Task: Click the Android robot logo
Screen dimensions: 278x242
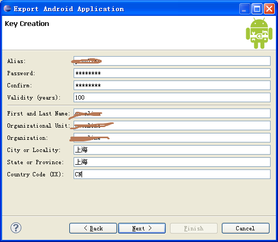Action: coord(259,33)
